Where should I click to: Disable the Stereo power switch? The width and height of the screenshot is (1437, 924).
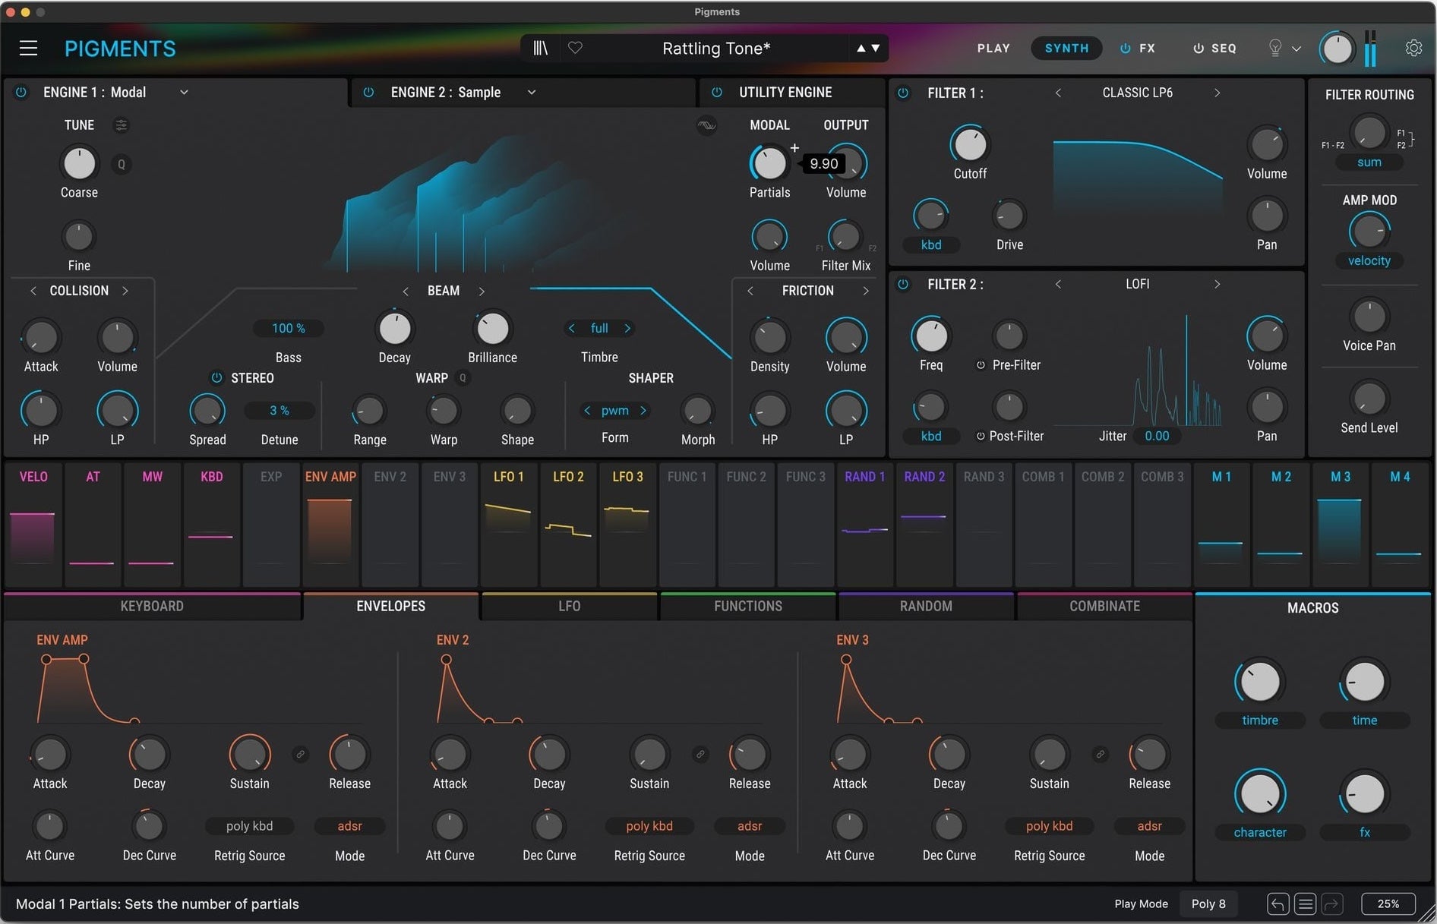216,377
